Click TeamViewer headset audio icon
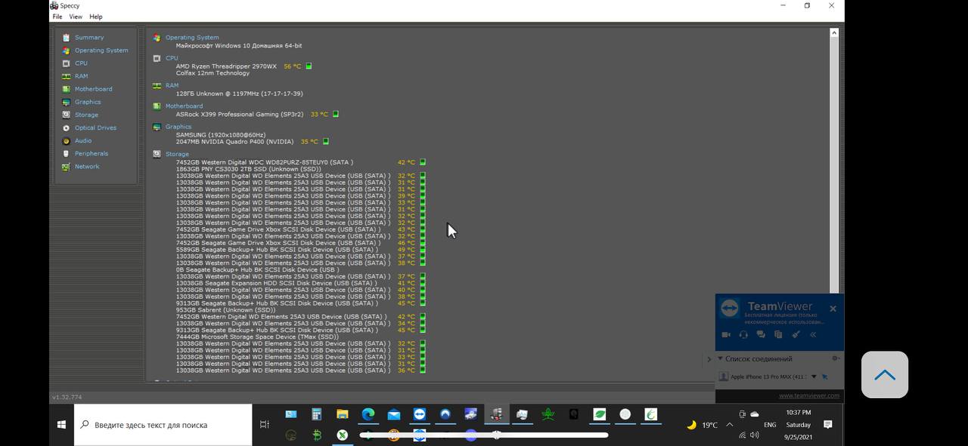The height and width of the screenshot is (446, 968). [743, 334]
